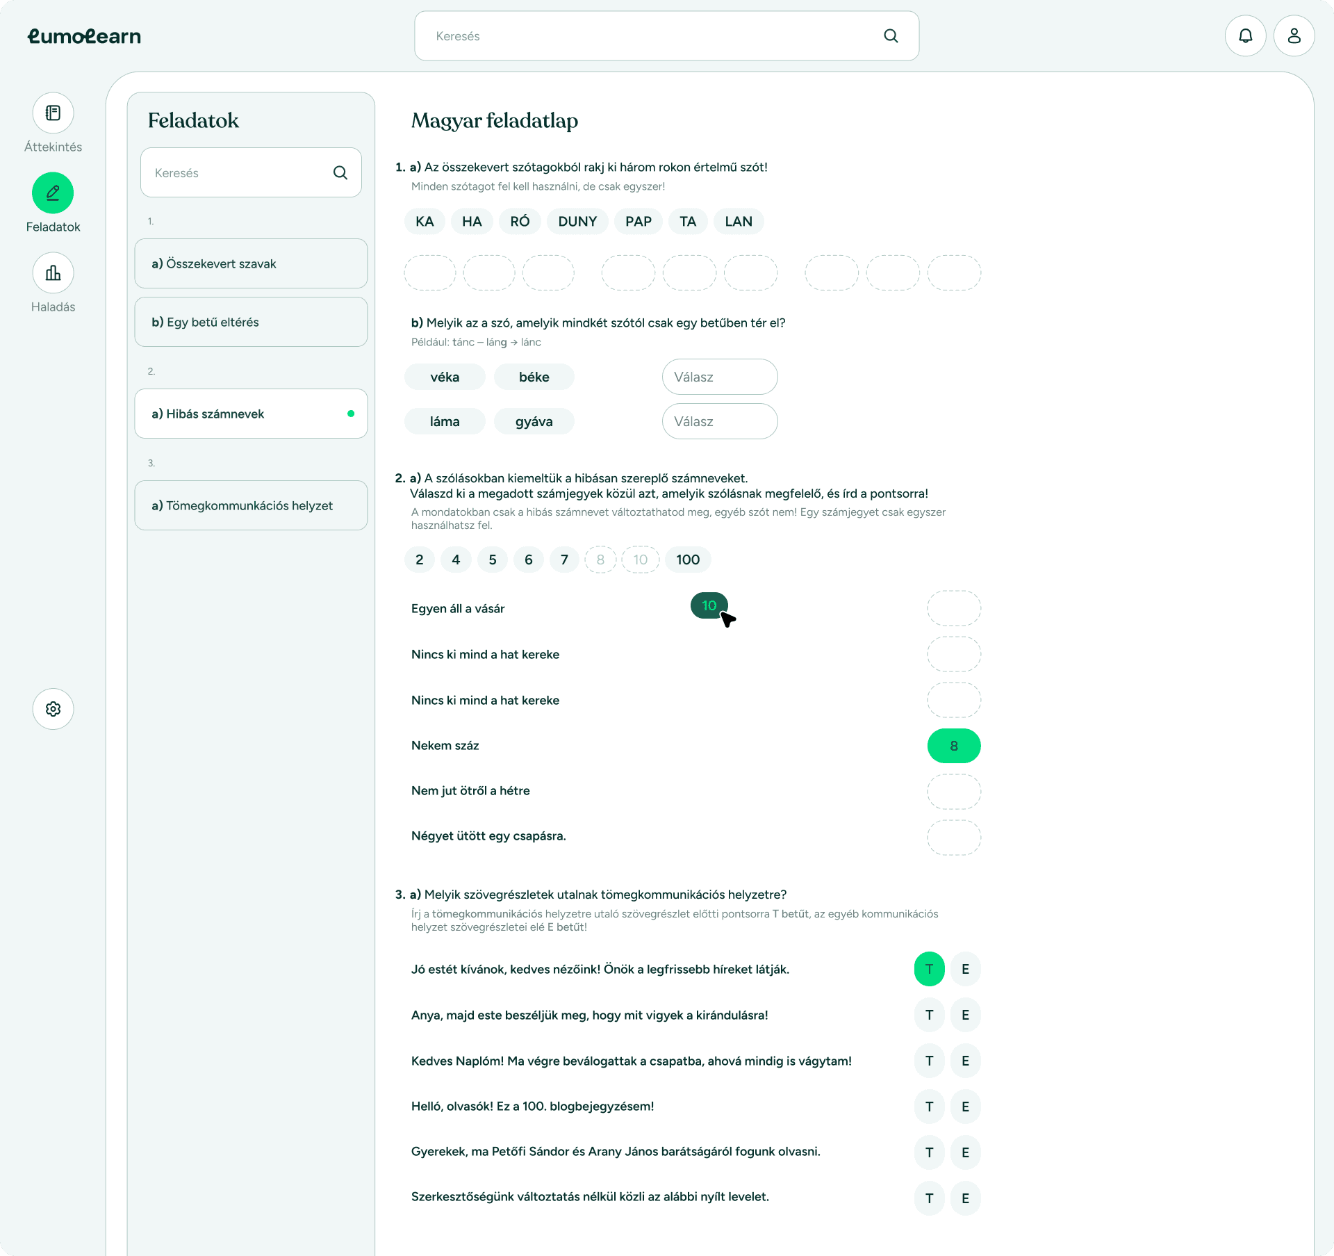
Task: Pick the number chip 100
Action: (688, 560)
